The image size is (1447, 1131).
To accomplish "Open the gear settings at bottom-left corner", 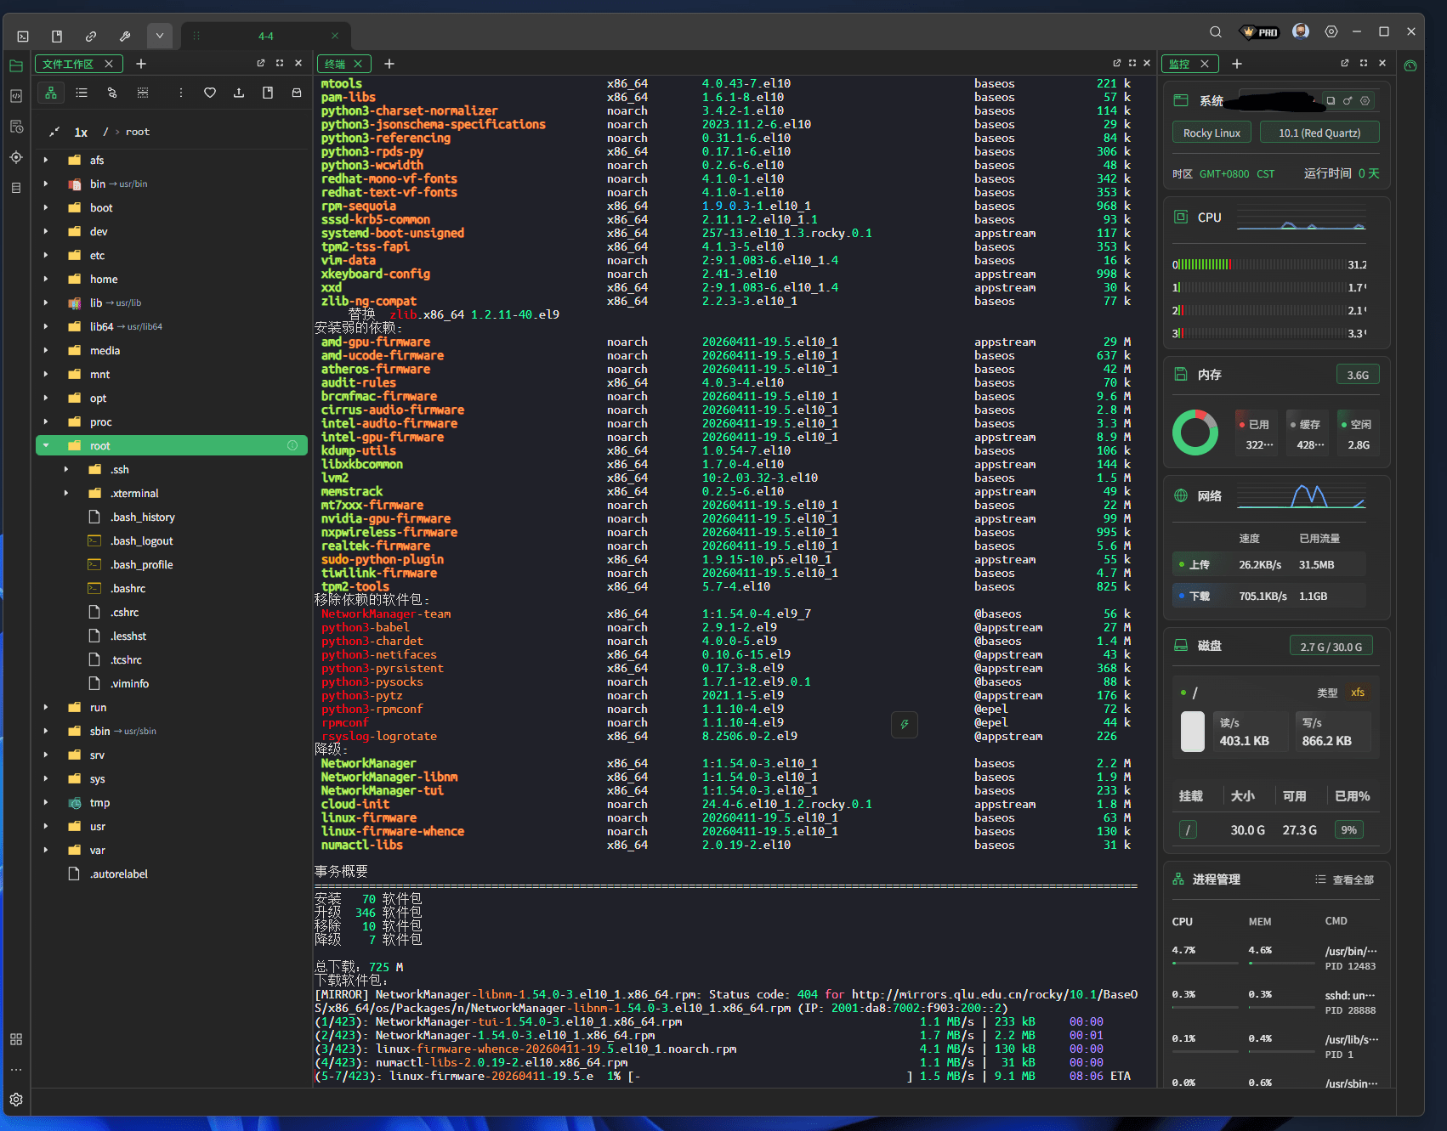I will pos(16,1100).
